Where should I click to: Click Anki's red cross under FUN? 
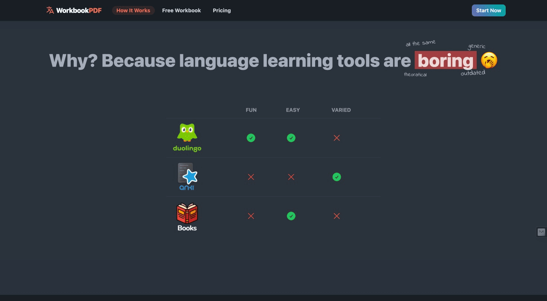point(251,177)
